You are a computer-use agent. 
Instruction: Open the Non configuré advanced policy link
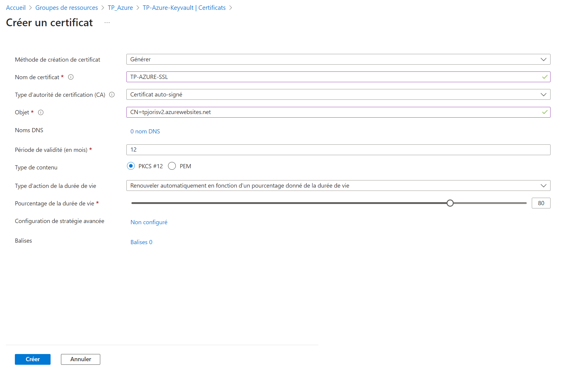pos(149,222)
